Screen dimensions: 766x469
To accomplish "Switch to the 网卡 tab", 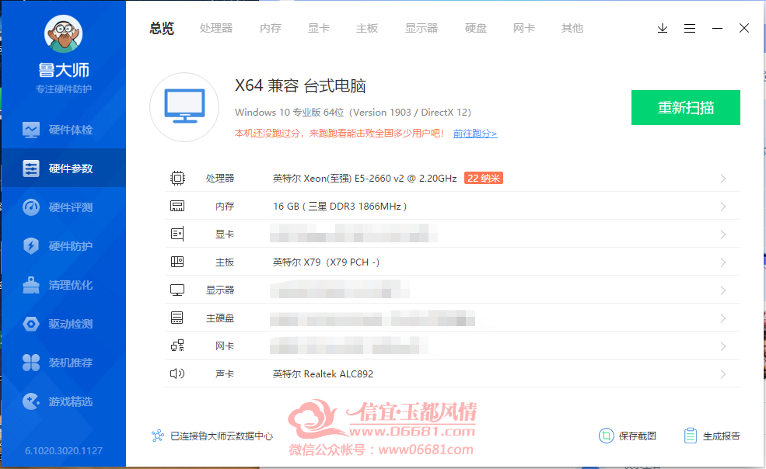I will pyautogui.click(x=523, y=28).
